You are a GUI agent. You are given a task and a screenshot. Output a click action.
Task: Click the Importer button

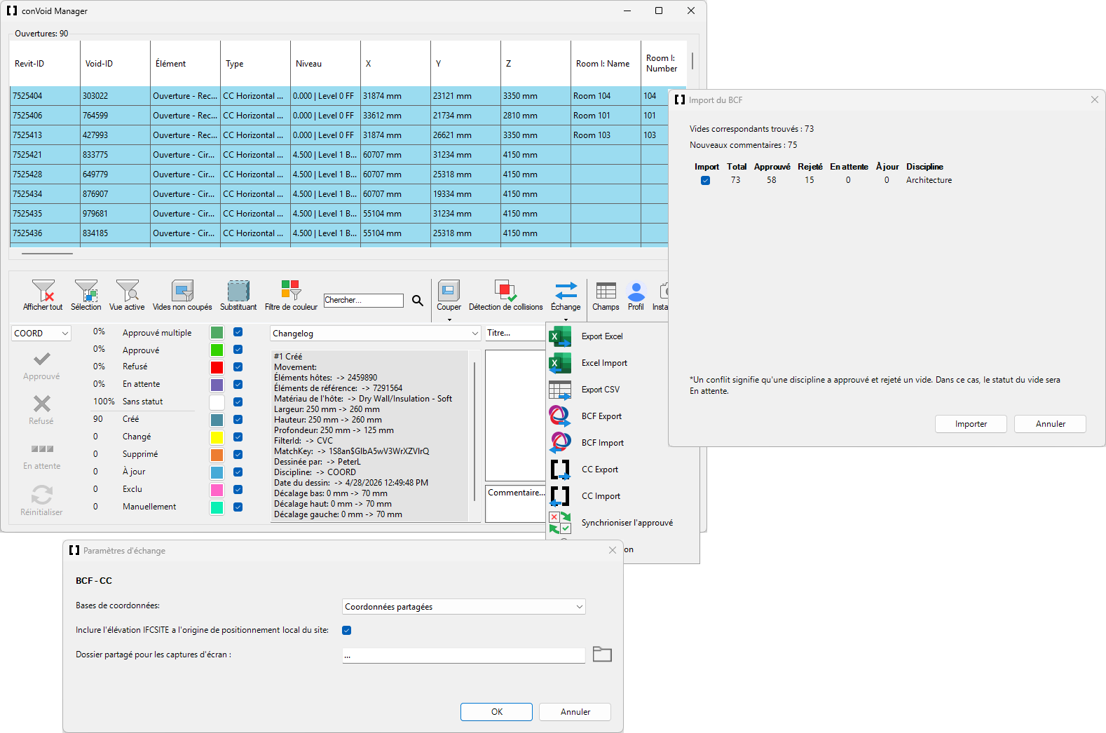[x=971, y=424]
